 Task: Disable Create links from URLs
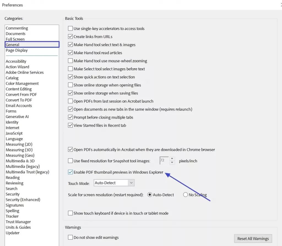[x=70, y=36]
